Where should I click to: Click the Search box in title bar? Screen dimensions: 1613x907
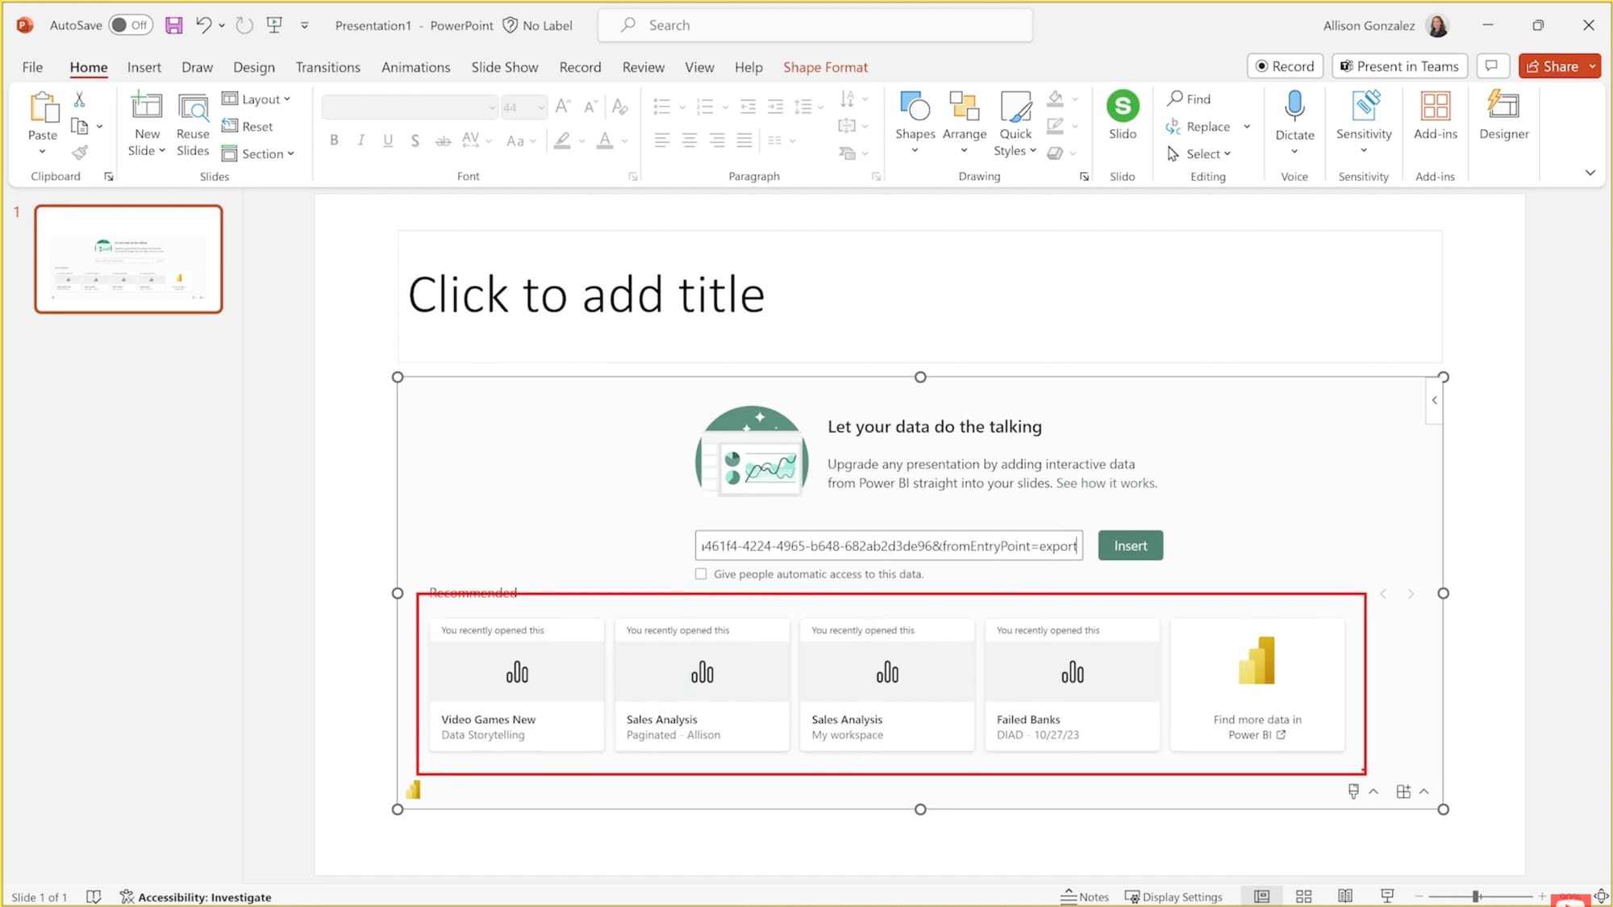click(x=815, y=25)
